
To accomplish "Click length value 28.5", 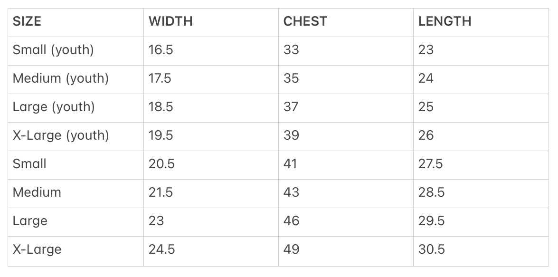I will point(431,192).
